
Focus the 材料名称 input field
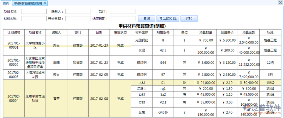click(34, 19)
